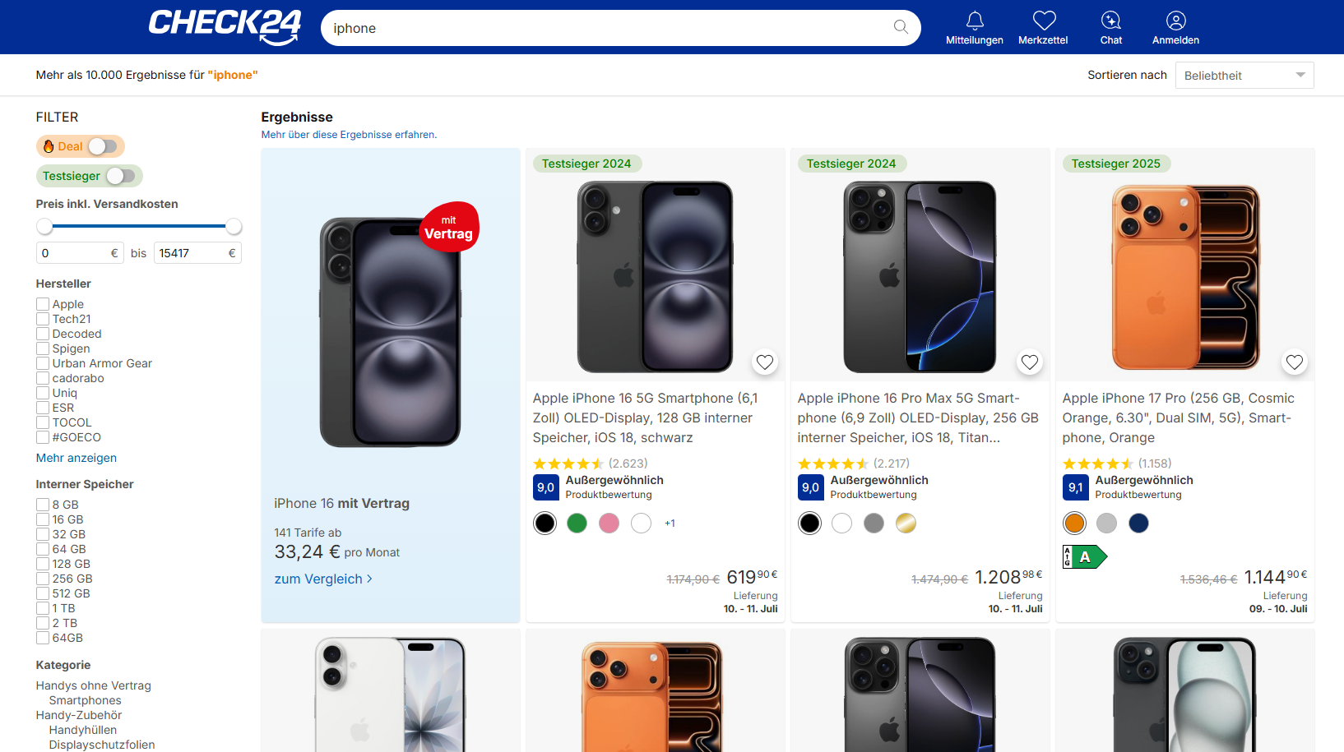
Task: Show more colors via +1
Action: click(670, 524)
